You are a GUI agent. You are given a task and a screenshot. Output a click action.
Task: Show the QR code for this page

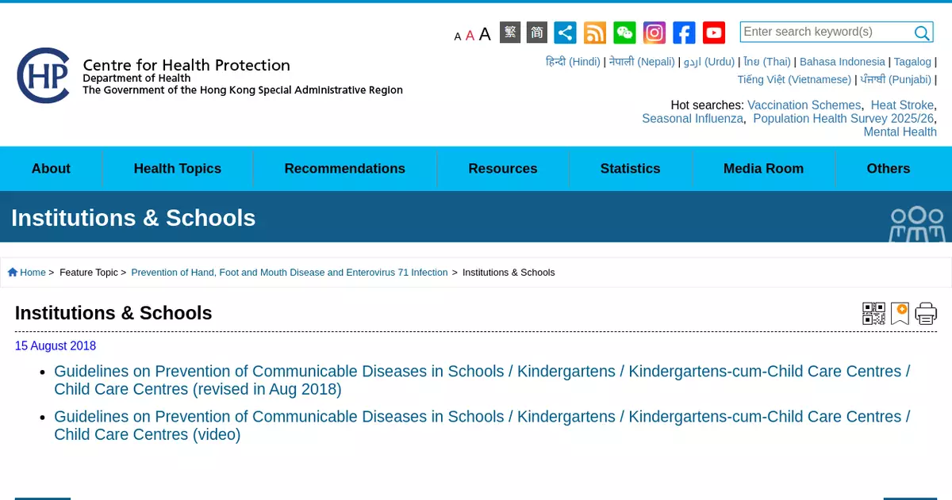coord(873,314)
